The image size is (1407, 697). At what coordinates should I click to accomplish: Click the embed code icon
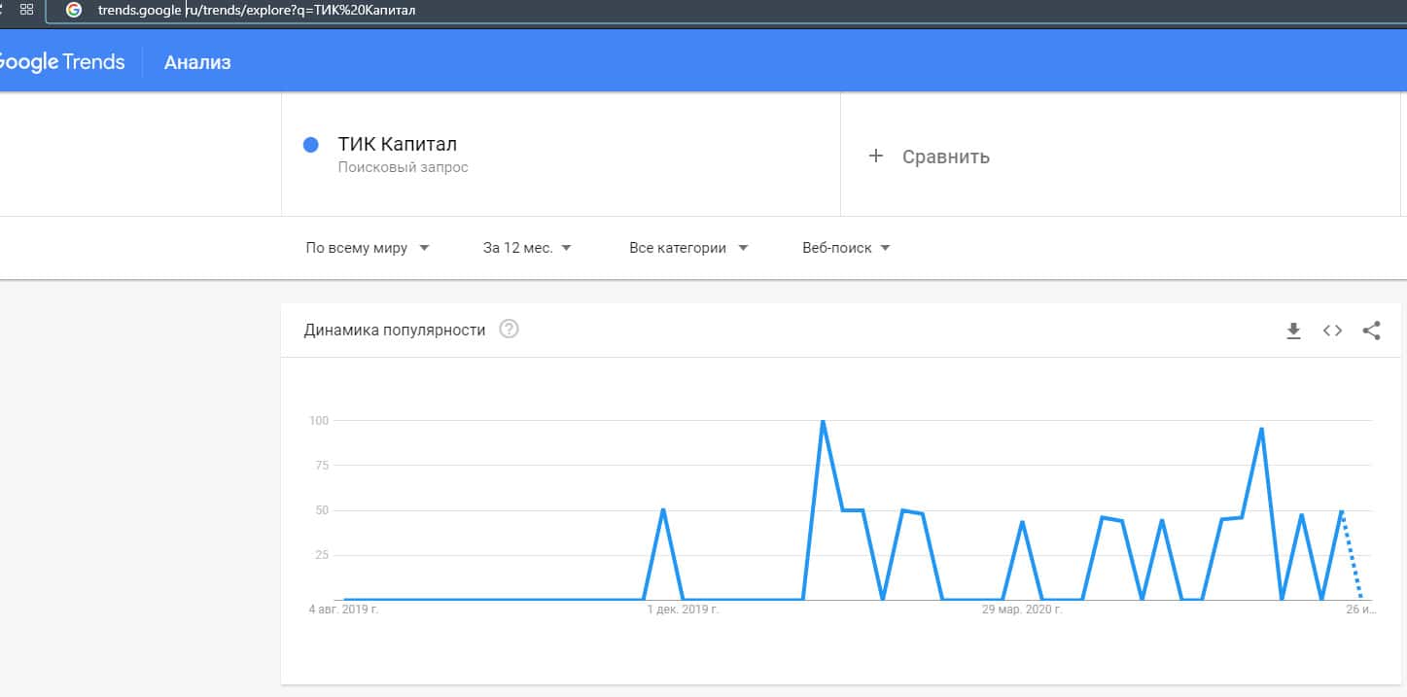1332,331
